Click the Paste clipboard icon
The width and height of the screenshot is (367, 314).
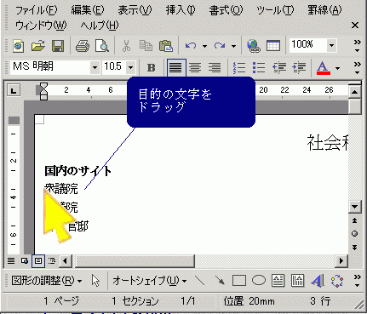pyautogui.click(x=166, y=45)
